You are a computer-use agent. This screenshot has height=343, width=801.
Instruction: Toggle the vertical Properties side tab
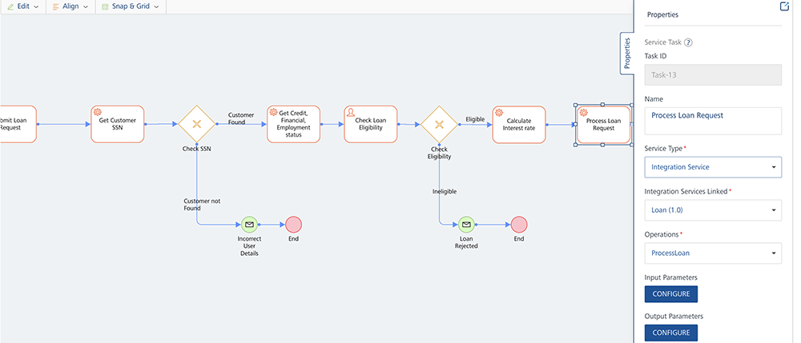627,54
